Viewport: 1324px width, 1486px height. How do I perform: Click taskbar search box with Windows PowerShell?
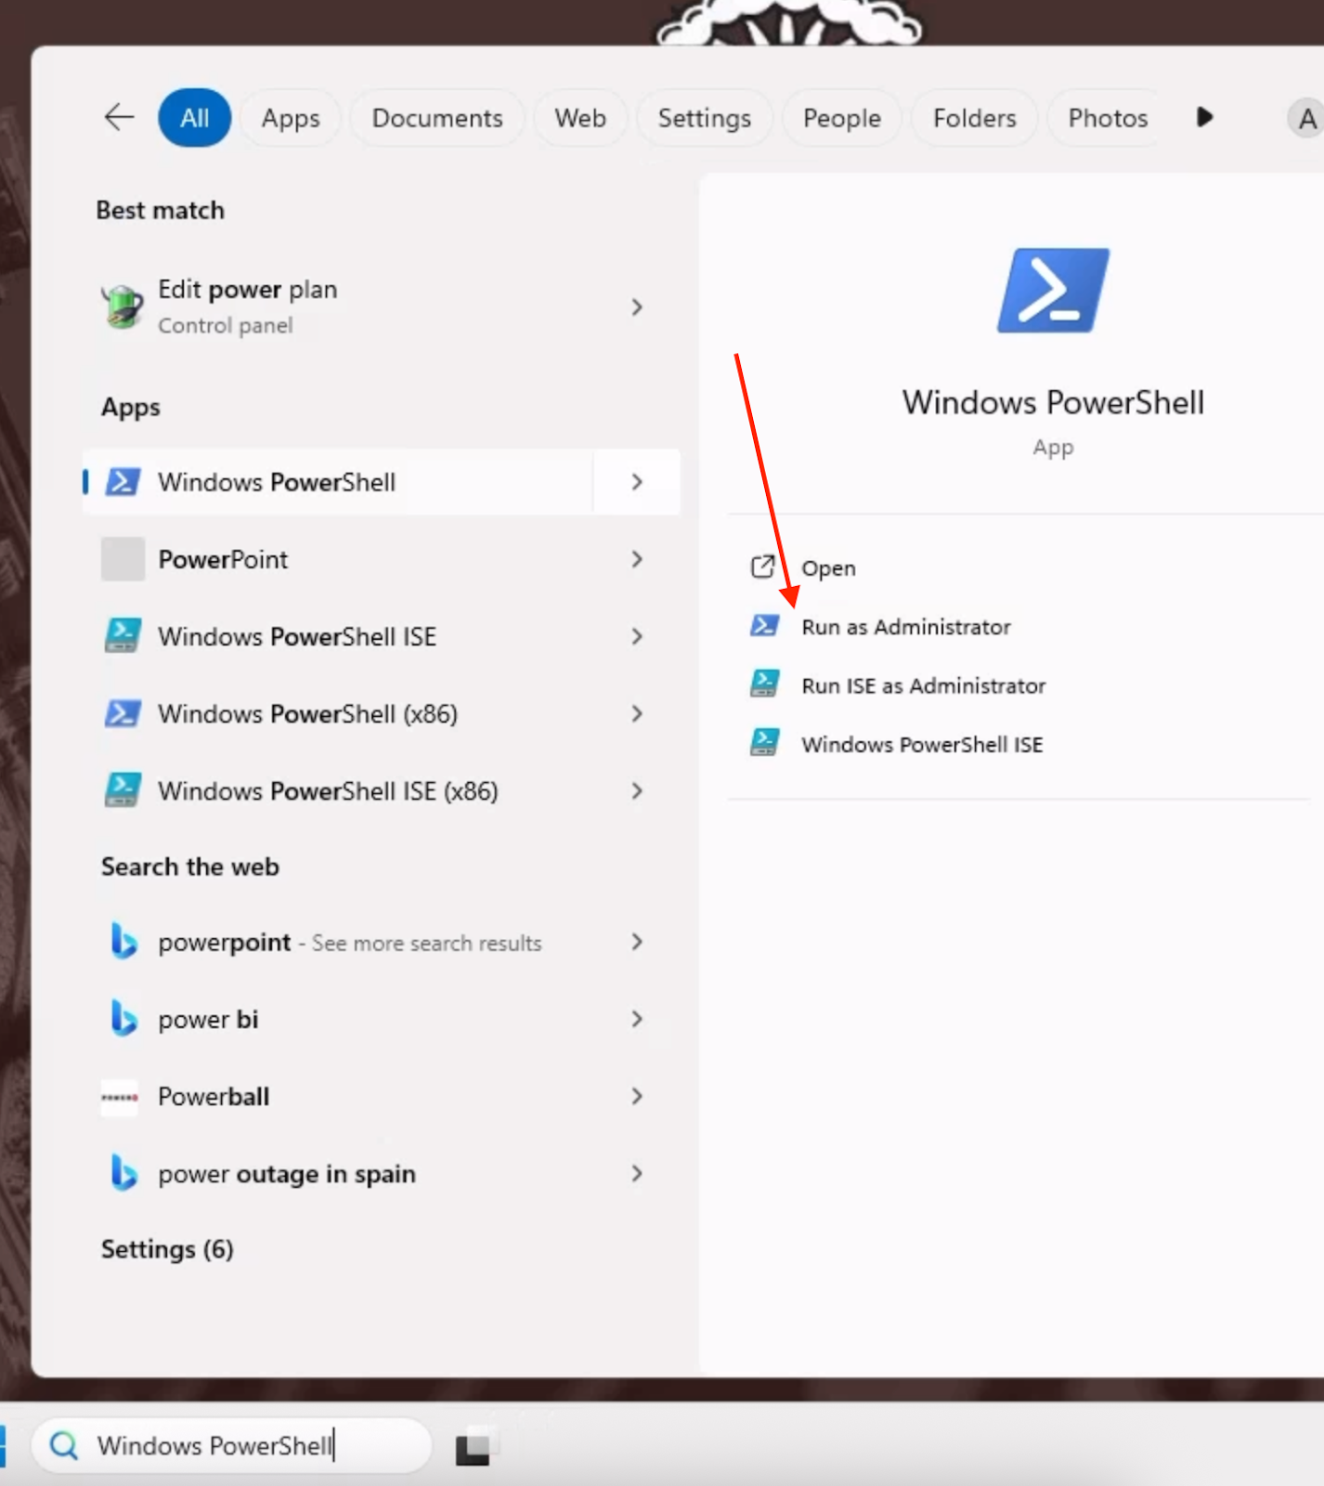[x=232, y=1445]
